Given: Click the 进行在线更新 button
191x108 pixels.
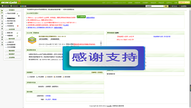Looking at the screenshot, I should [x=43, y=39].
